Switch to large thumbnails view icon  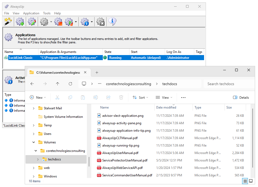[251, 181]
